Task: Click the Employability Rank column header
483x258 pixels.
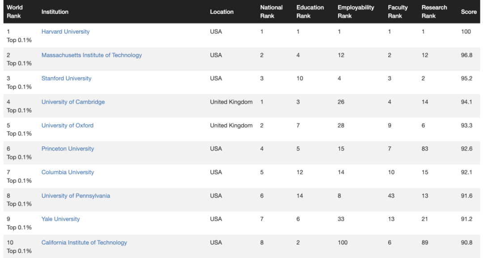Action: point(356,12)
